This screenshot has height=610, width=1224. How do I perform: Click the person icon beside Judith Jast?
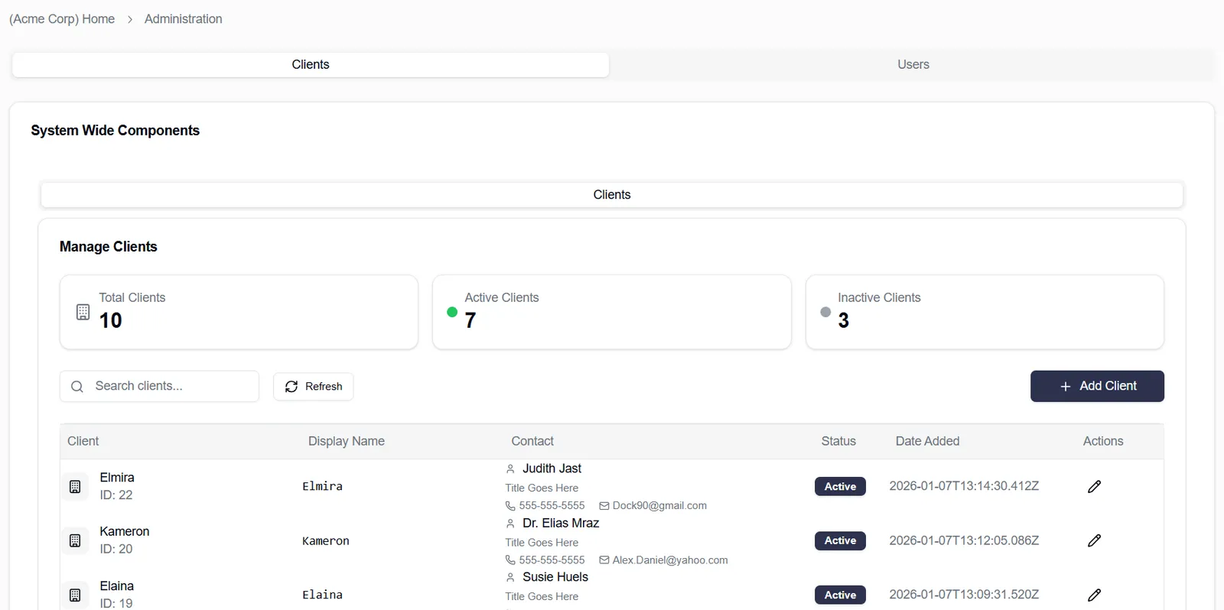[510, 469]
